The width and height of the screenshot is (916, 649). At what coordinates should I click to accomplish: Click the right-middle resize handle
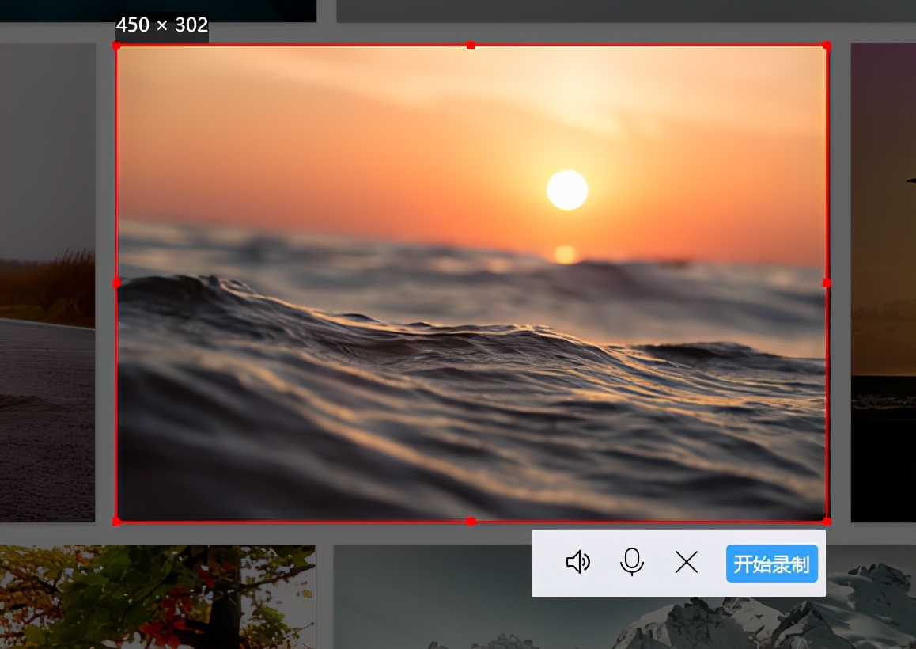coord(827,283)
